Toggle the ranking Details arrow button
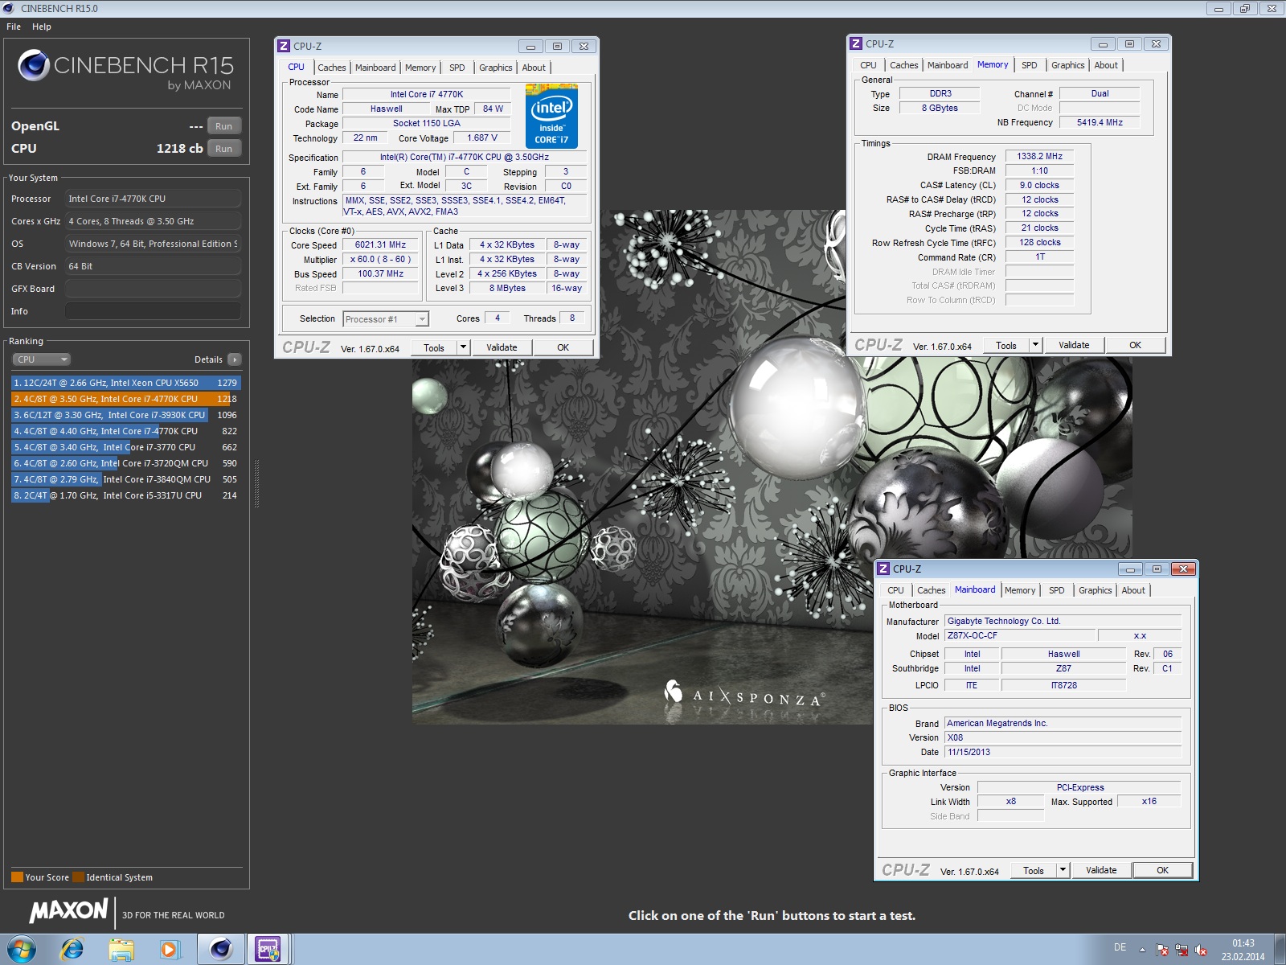Viewport: 1286px width, 965px height. coord(234,359)
